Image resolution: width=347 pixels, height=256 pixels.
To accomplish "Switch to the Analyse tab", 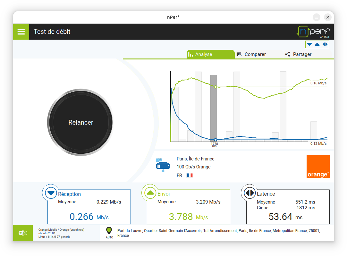I will click(210, 54).
